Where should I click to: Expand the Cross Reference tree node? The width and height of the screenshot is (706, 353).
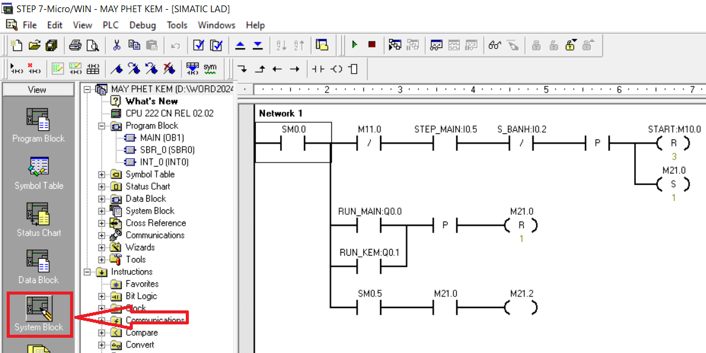(x=101, y=223)
